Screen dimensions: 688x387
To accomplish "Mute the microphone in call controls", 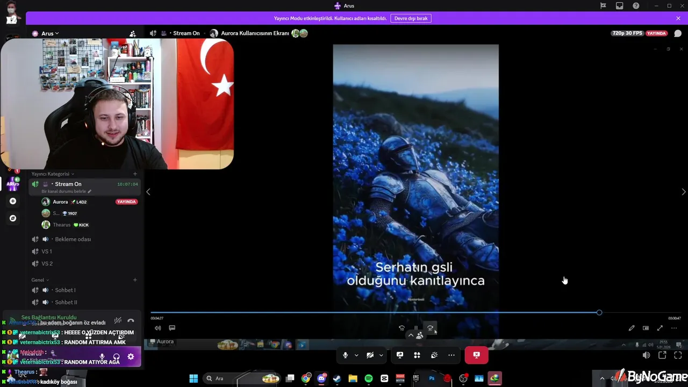I will click(x=345, y=355).
